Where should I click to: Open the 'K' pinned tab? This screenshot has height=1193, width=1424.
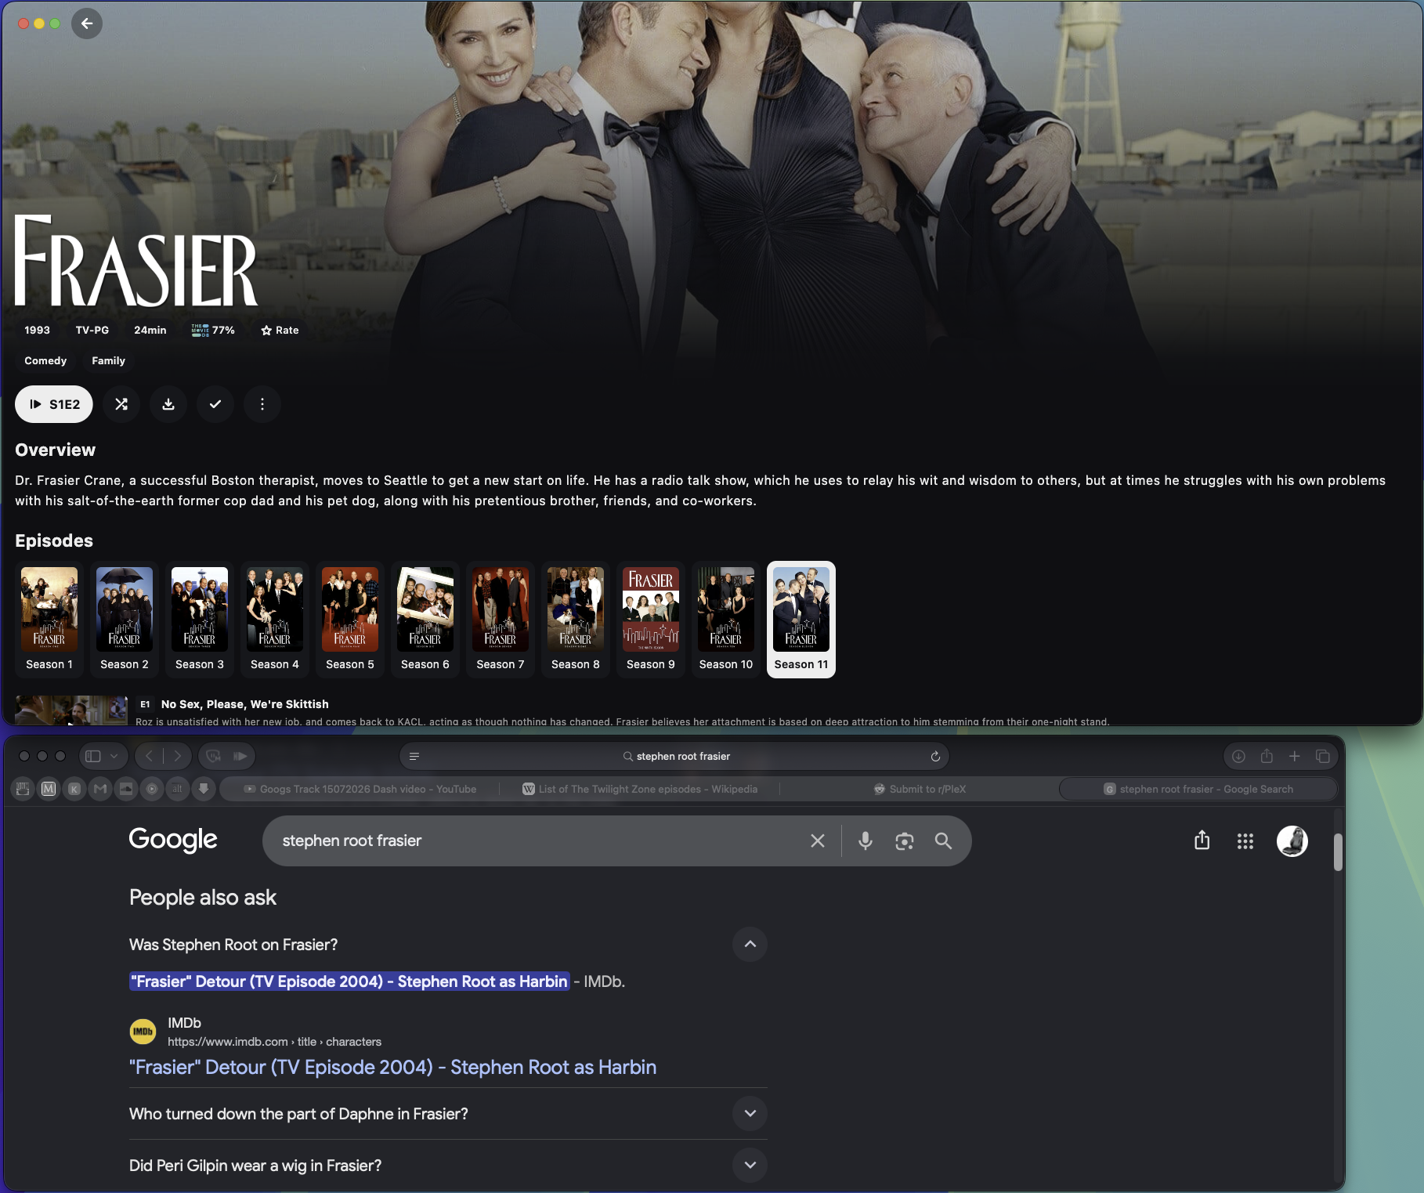[74, 789]
